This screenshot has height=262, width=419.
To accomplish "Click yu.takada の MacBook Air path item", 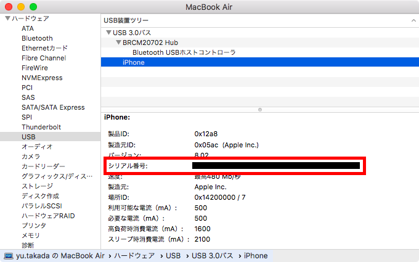I will 60,256.
